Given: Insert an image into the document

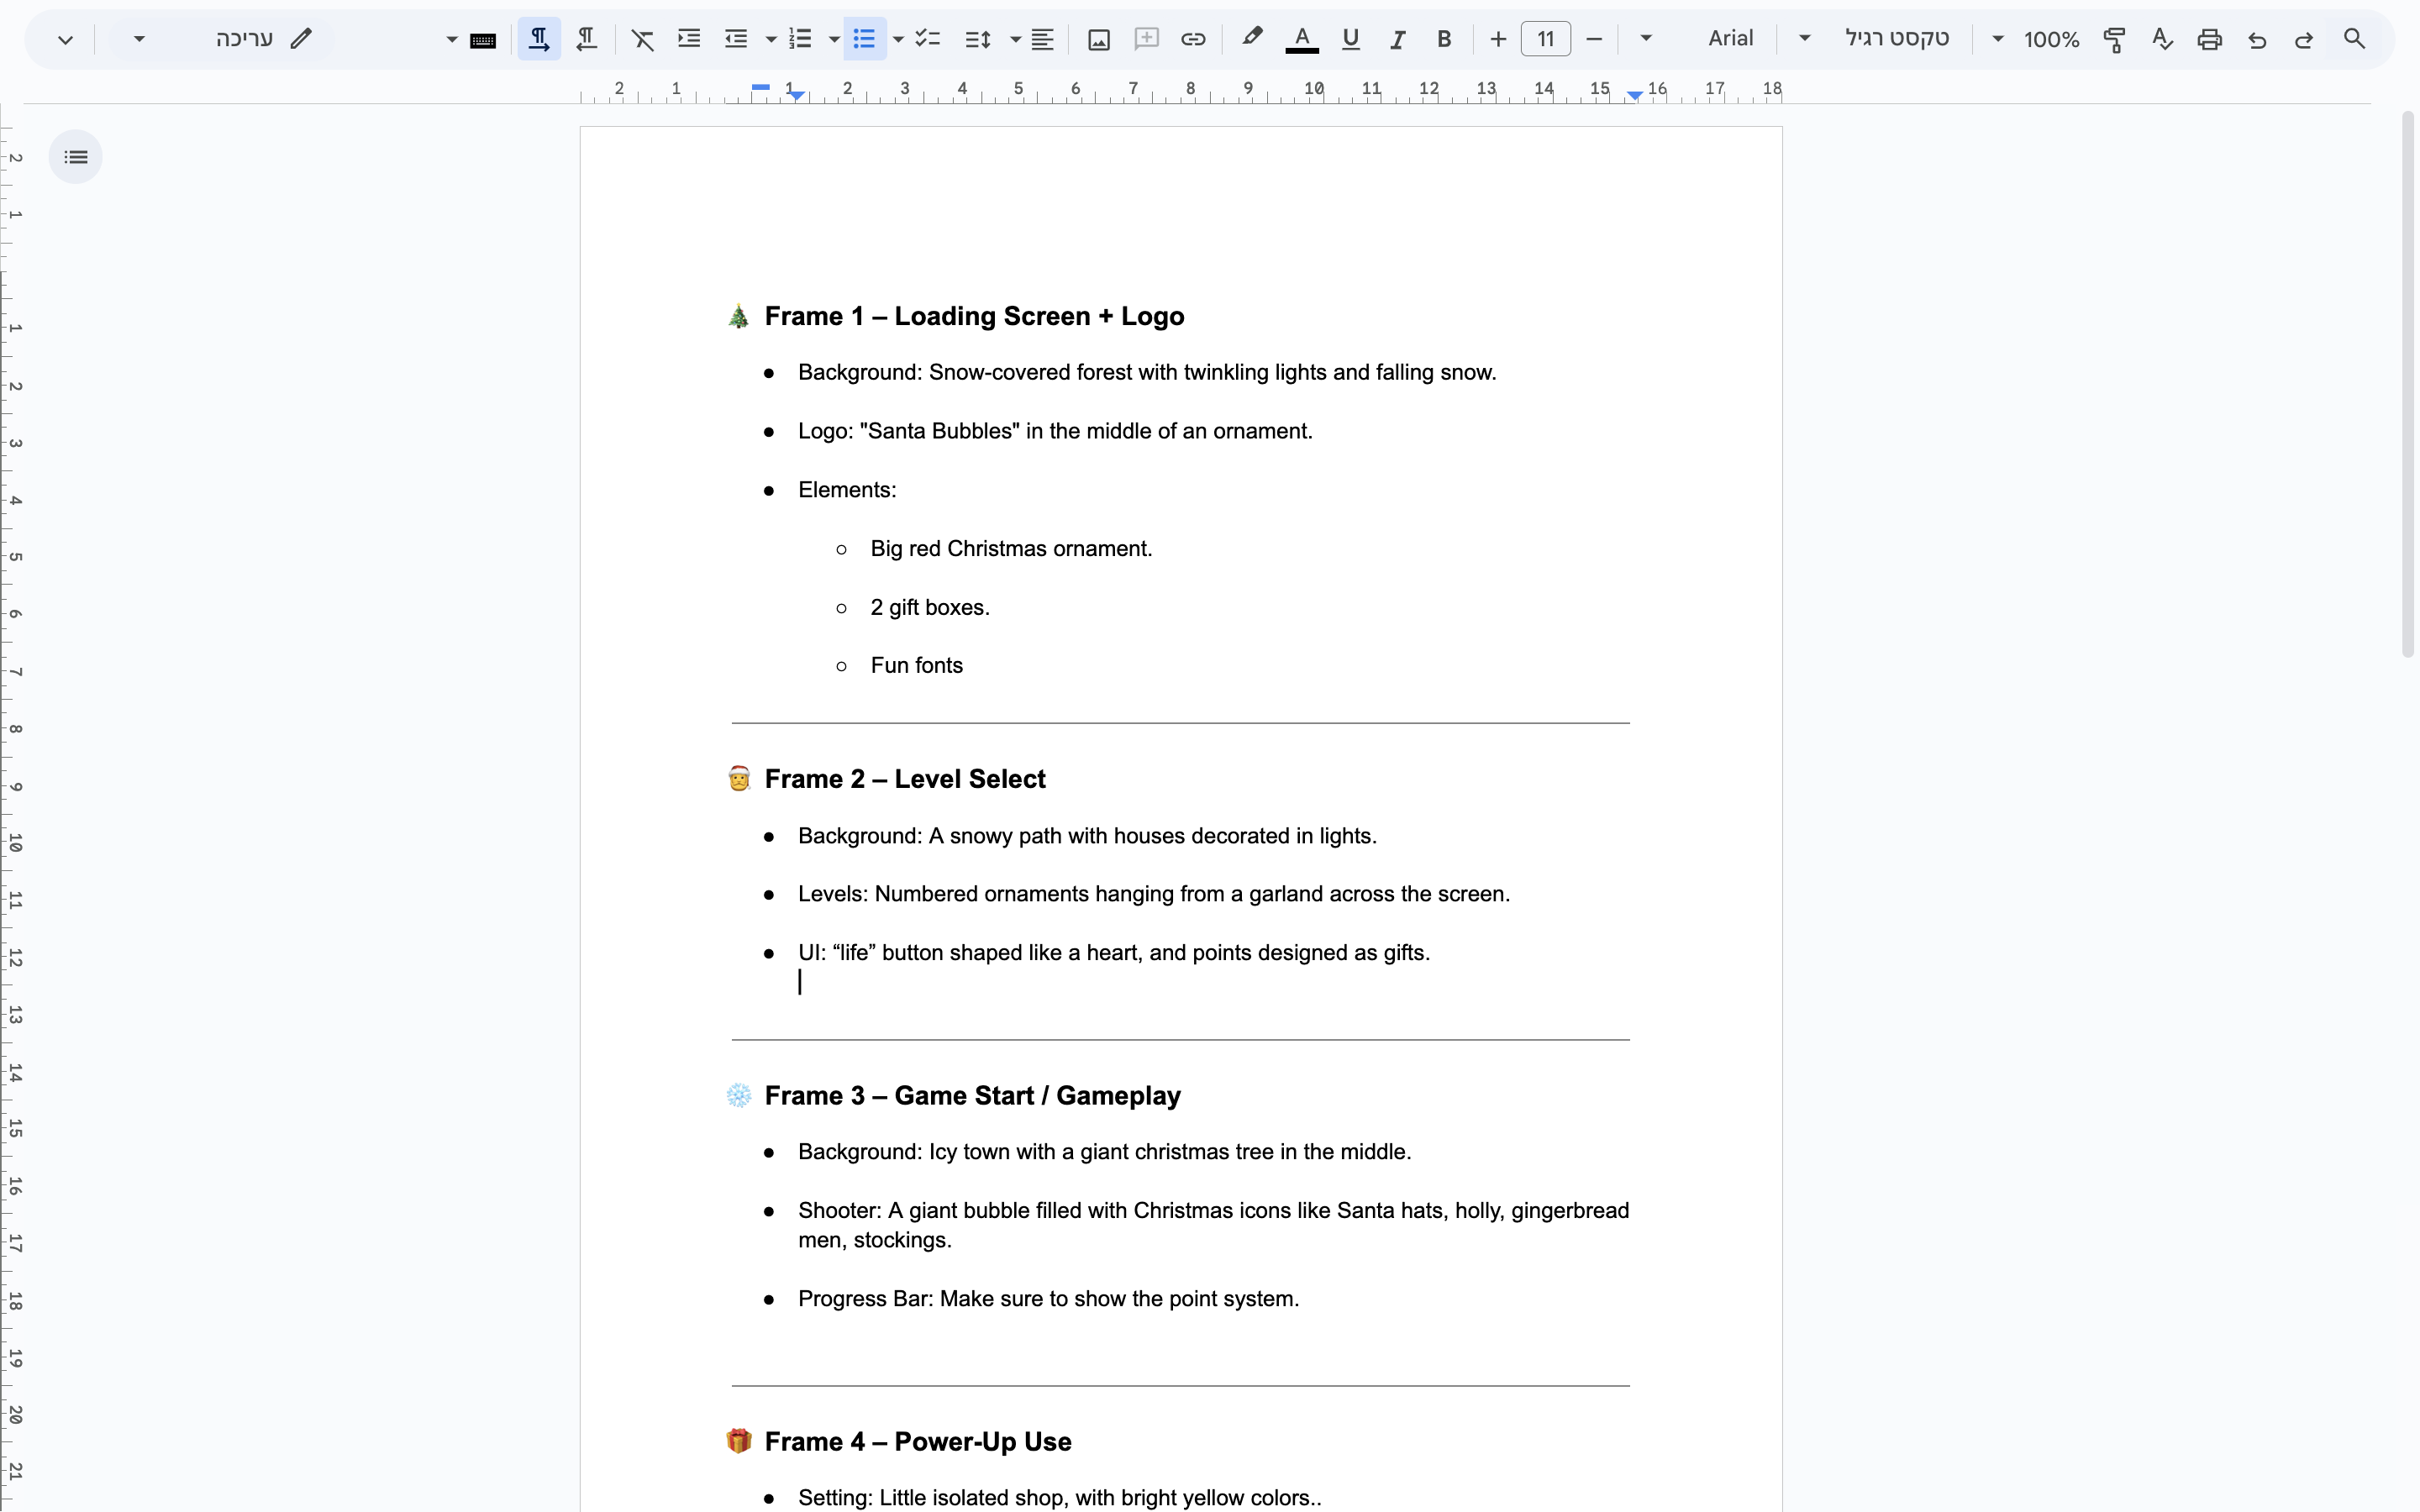Looking at the screenshot, I should click(x=1098, y=39).
